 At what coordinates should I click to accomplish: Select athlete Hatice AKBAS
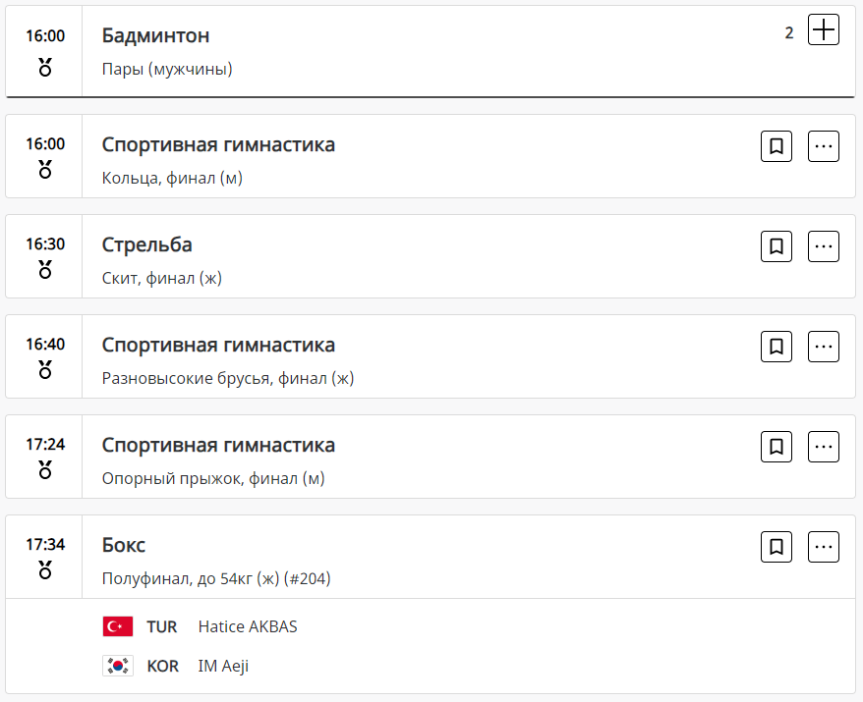(248, 626)
